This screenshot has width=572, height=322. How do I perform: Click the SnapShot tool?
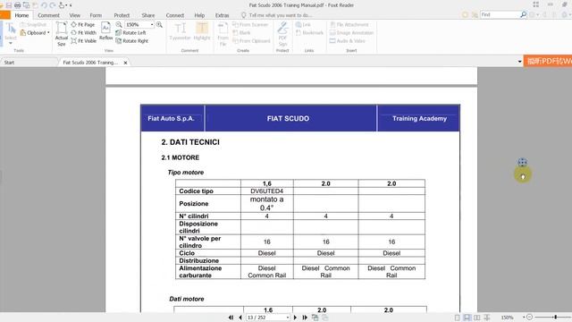pos(34,24)
